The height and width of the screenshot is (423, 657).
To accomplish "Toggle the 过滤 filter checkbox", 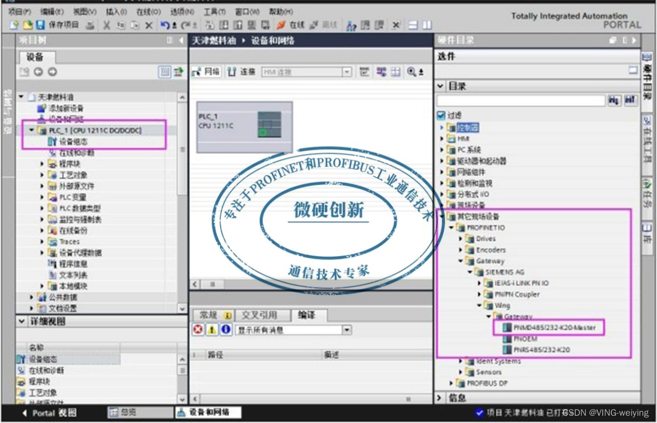I will coord(441,115).
